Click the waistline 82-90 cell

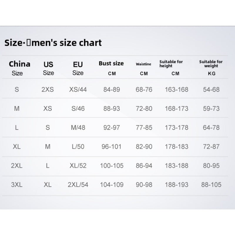click(x=144, y=146)
